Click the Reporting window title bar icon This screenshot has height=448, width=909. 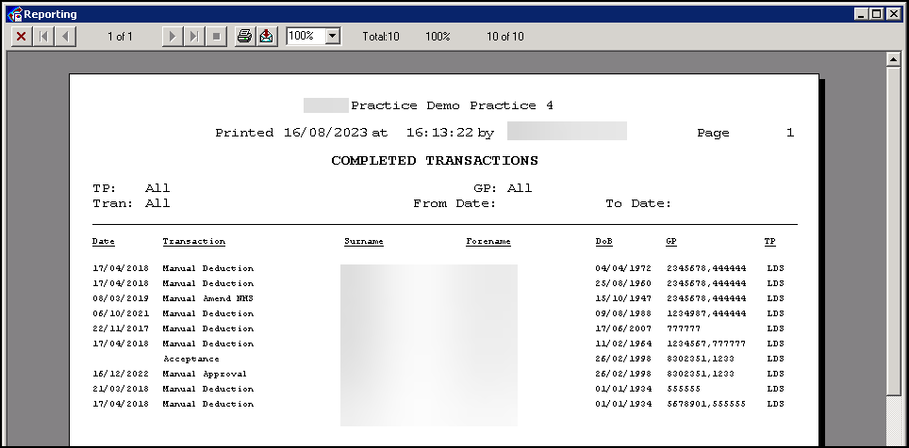point(14,14)
